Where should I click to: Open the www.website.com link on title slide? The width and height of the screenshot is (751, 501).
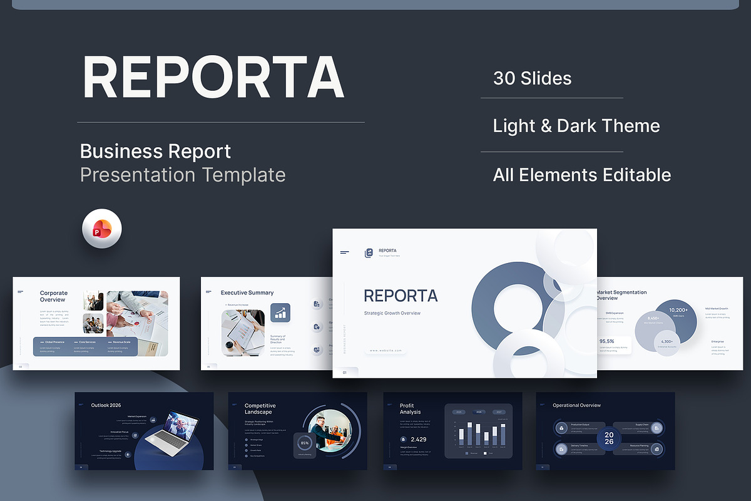tap(386, 351)
